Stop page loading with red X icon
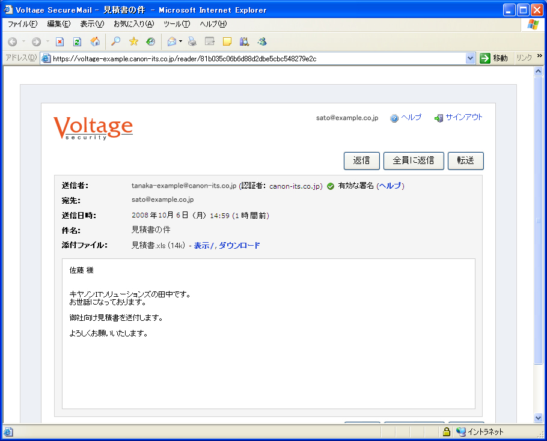The image size is (547, 441). click(60, 42)
